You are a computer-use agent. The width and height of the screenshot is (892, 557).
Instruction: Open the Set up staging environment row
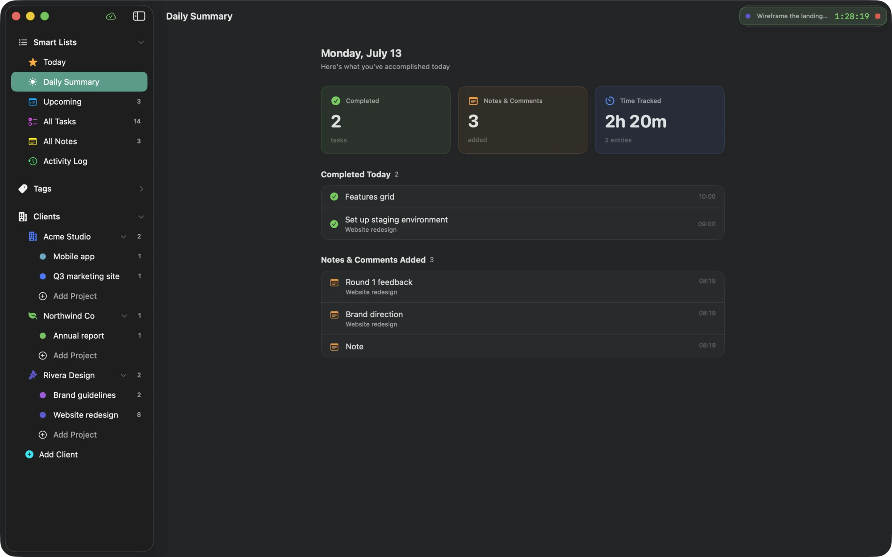click(523, 224)
